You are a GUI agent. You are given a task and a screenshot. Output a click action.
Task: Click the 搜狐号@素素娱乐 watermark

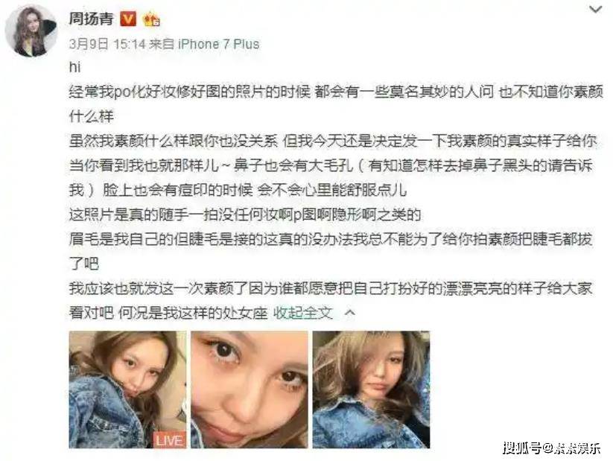(552, 448)
